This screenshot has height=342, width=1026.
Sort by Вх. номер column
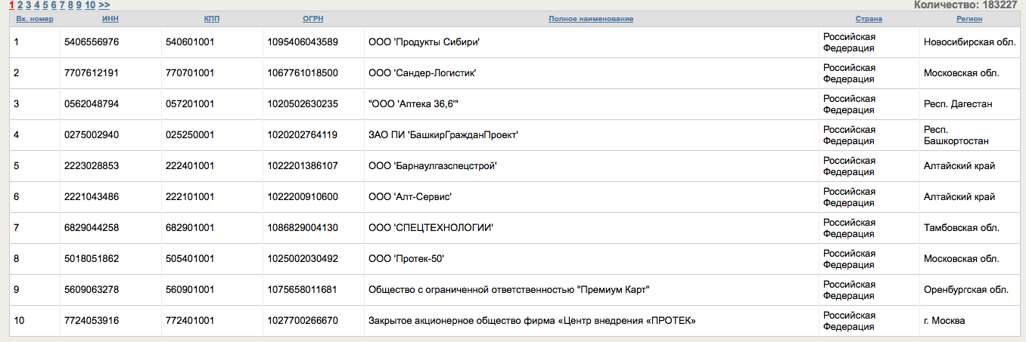[35, 19]
